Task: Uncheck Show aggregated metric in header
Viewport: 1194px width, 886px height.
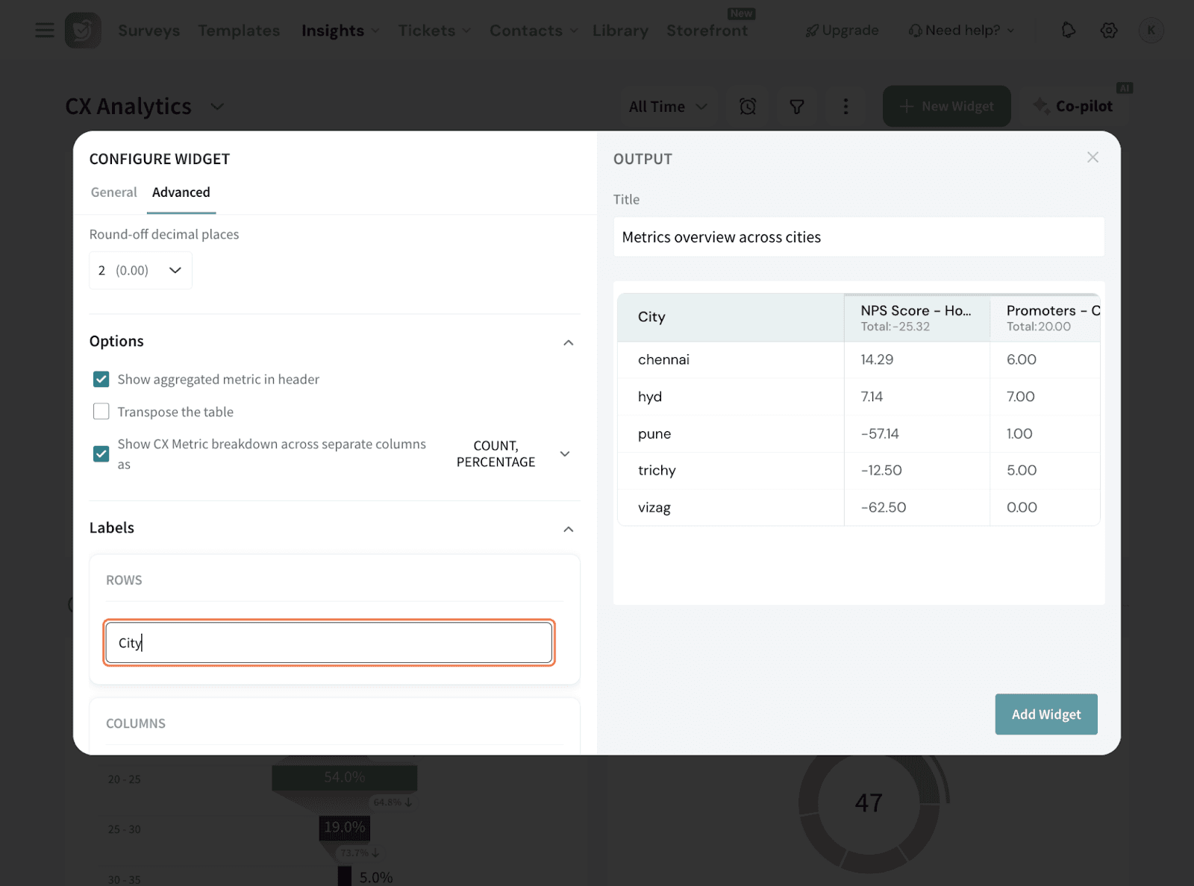Action: pos(101,380)
